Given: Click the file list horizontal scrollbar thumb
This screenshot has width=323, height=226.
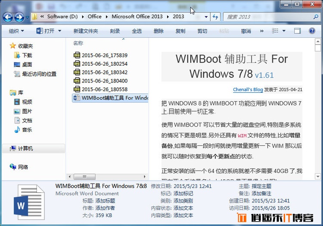Looking at the screenshot, I should pos(84,177).
